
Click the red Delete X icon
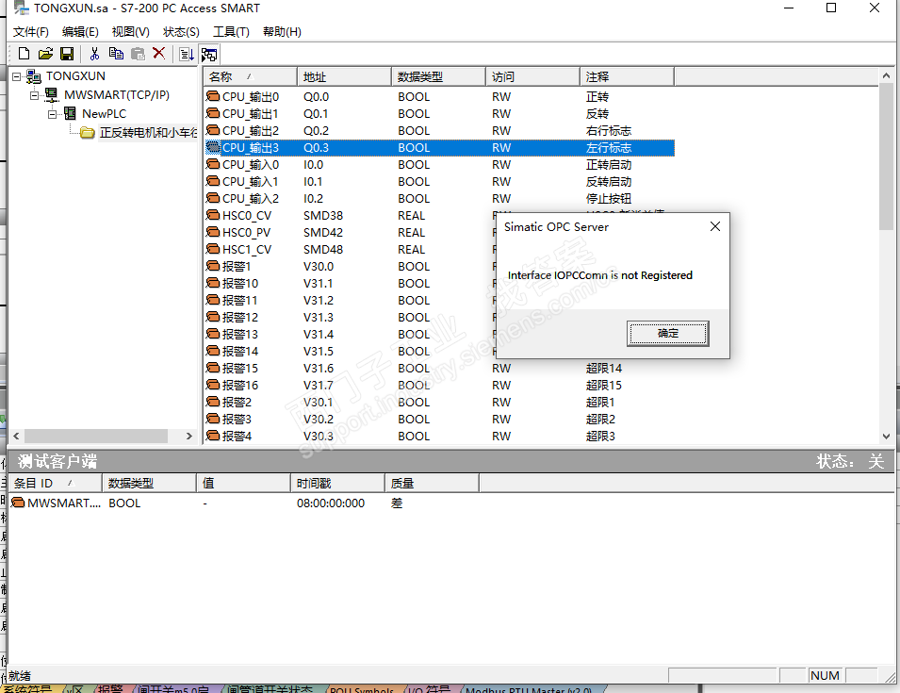(159, 54)
